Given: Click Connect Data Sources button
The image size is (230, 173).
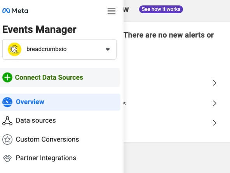Looking at the screenshot, I should pos(60,77).
